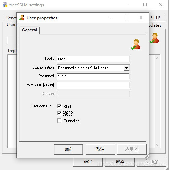The image size is (169, 170).
Task: Toggle the Shell checkbox
Action: [x=59, y=106]
